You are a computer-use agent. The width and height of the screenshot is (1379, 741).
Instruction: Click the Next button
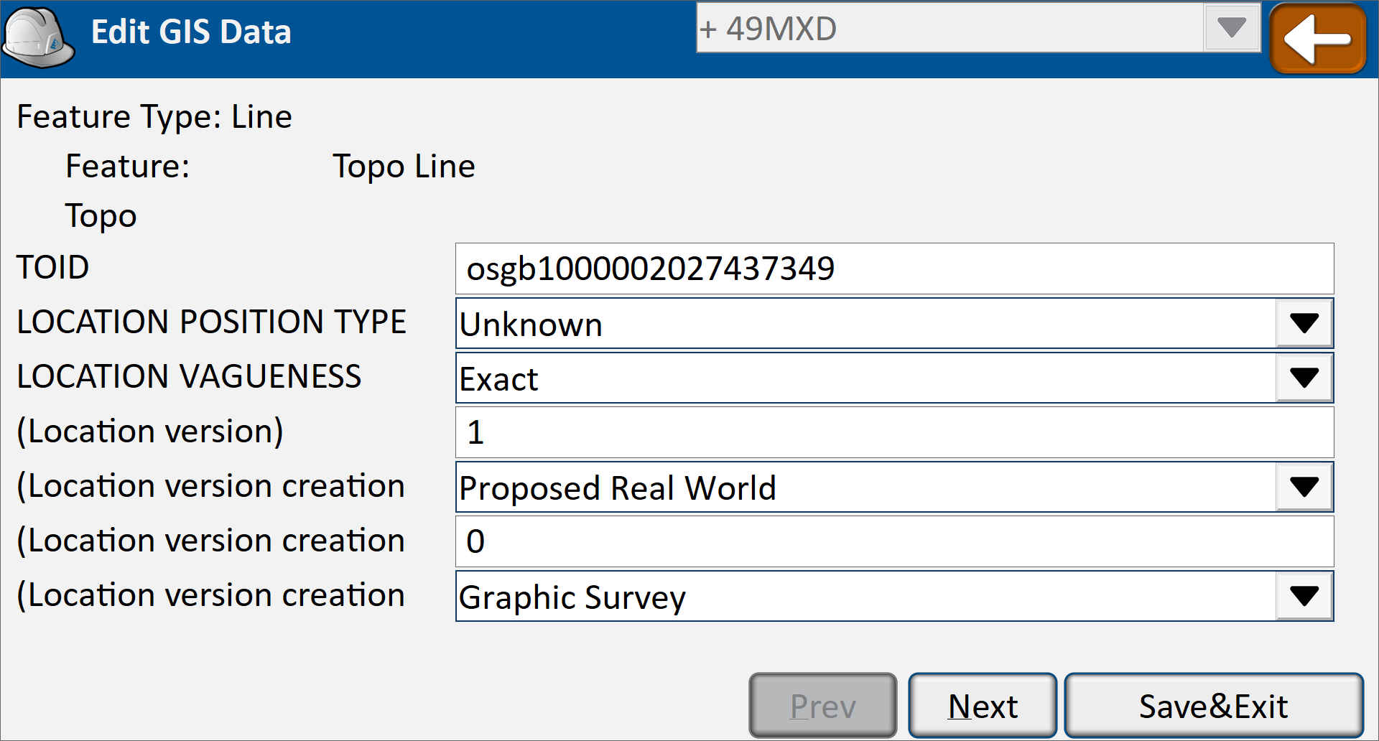point(983,706)
